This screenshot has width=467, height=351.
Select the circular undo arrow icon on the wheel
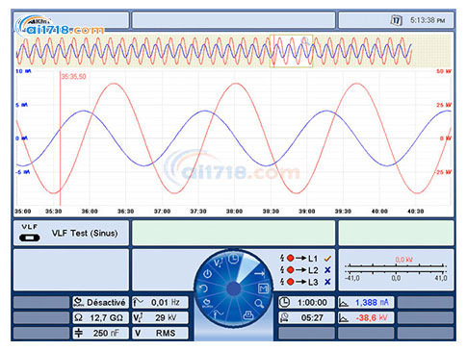pyautogui.click(x=203, y=288)
